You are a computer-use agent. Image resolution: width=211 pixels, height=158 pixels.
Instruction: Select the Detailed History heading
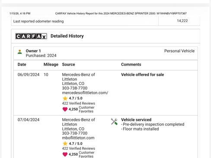click(x=67, y=36)
